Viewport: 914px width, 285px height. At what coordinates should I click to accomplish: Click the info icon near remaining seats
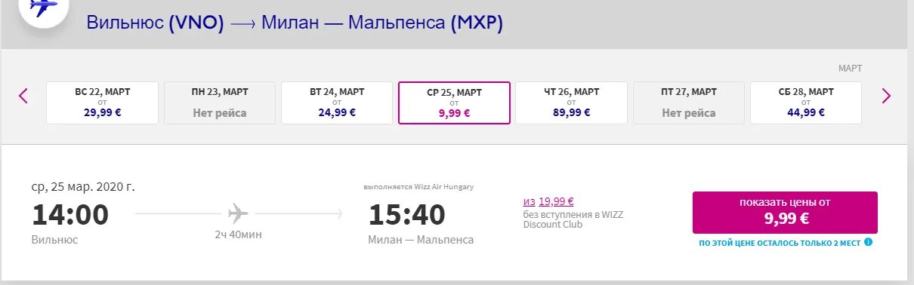pyautogui.click(x=868, y=242)
